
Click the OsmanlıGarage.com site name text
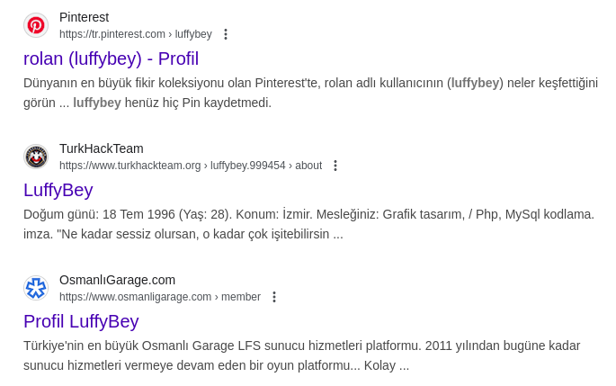117,280
